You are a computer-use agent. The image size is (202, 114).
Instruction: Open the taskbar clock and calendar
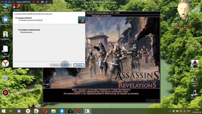point(197,111)
